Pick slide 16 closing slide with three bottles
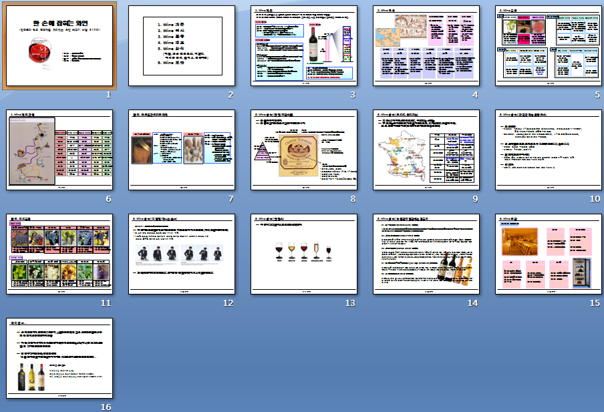604x412 pixels. [59, 358]
